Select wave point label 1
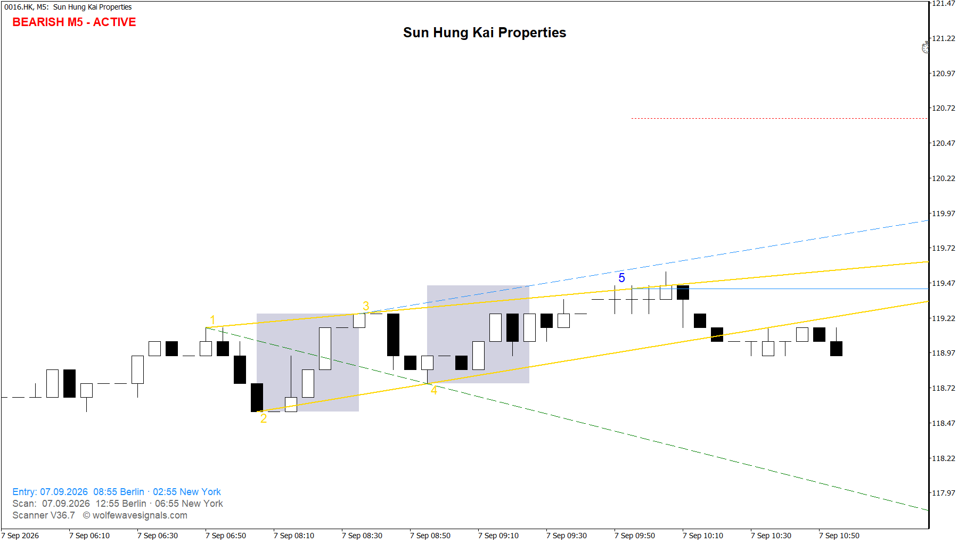966x543 pixels. [x=212, y=320]
